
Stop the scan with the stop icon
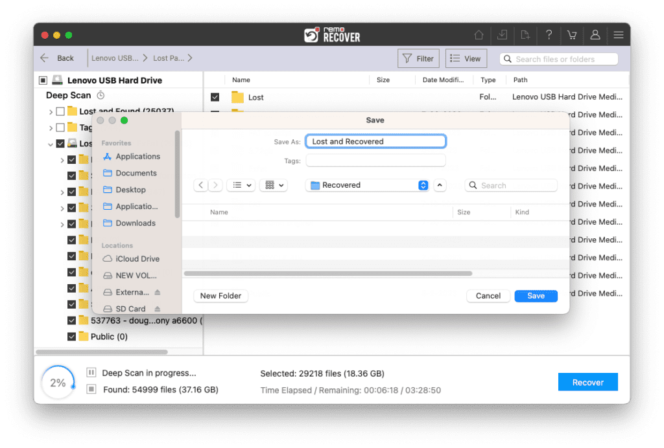pos(91,390)
